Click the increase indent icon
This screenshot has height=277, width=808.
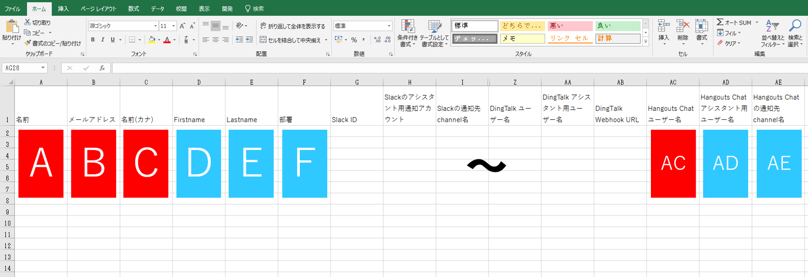(249, 40)
